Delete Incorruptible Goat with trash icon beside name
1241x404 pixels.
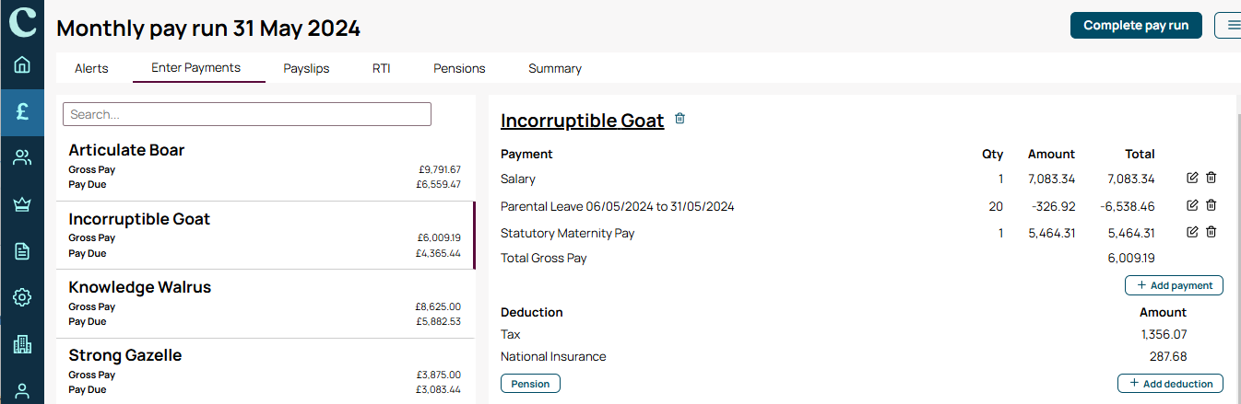click(680, 119)
